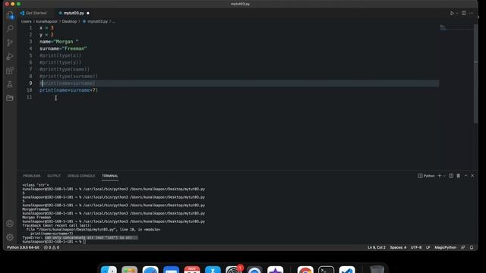Image resolution: width=486 pixels, height=273 pixels.
Task: Open Google Chrome from the dock
Action: [305, 270]
